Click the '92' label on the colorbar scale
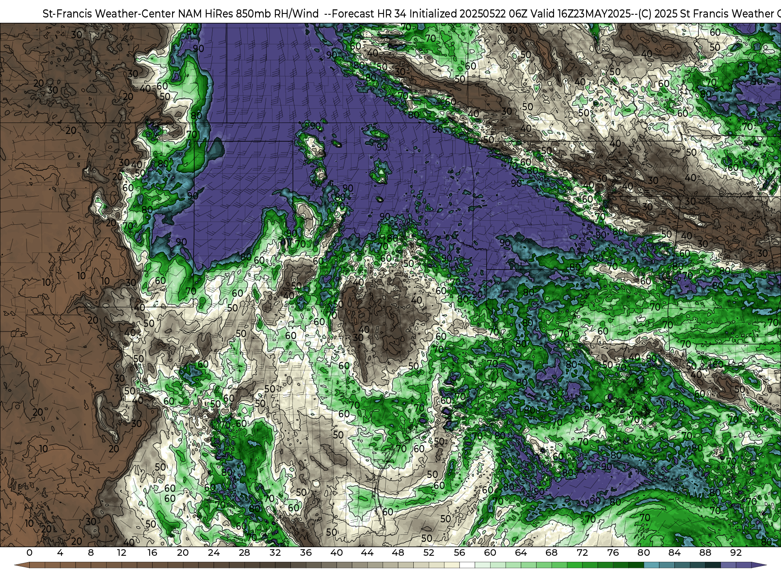Screen dimensions: 781x570 tap(736, 553)
